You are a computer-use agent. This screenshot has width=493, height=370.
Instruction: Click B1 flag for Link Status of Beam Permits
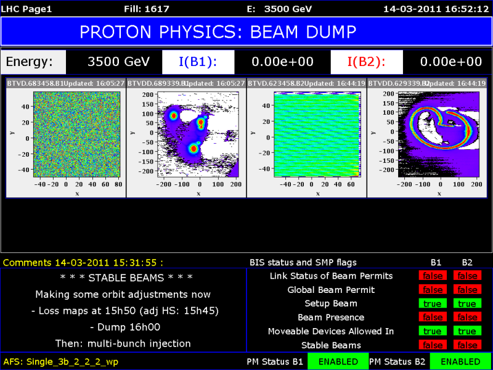click(433, 276)
